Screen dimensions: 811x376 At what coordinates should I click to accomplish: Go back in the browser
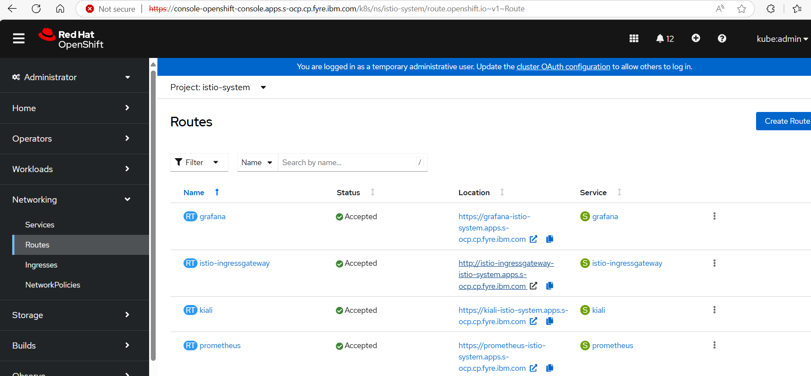tap(12, 9)
